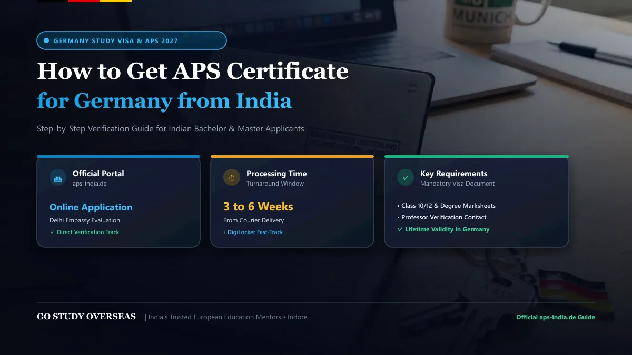The image size is (632, 355).
Task: Click the blue dot in the Germany Study Visa badge
Action: pos(46,40)
